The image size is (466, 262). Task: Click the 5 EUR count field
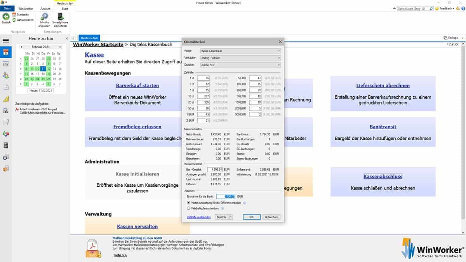tap(256, 78)
